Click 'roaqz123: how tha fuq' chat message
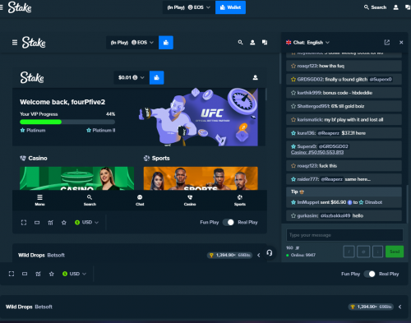The image size is (411, 323). [x=344, y=66]
